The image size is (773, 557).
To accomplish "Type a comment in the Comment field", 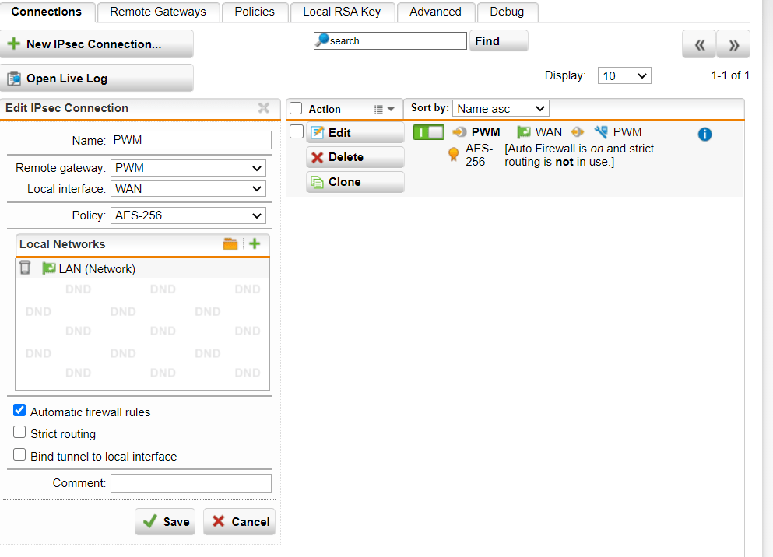I will point(191,482).
